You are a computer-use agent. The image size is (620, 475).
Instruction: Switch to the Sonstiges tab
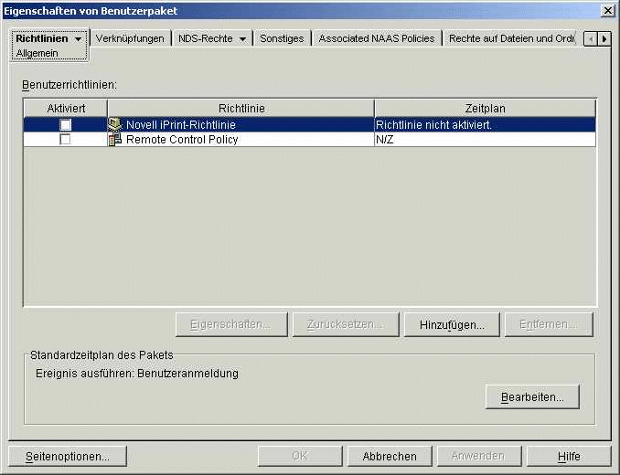coord(282,38)
